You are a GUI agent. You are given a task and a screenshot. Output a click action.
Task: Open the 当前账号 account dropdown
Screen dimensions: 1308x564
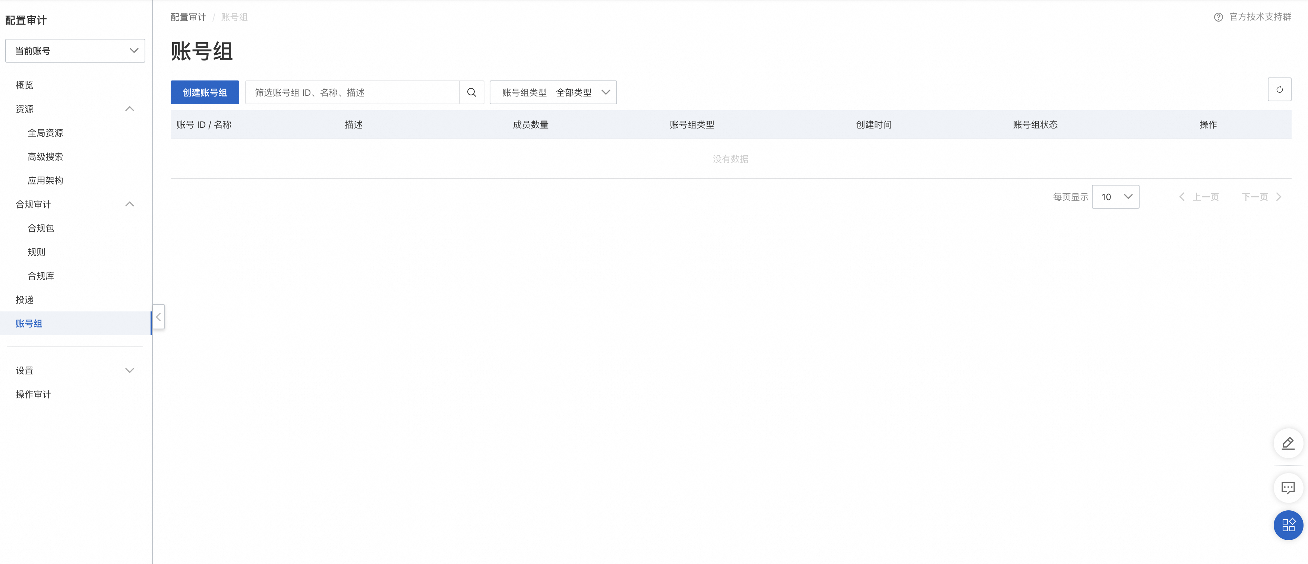coord(75,51)
